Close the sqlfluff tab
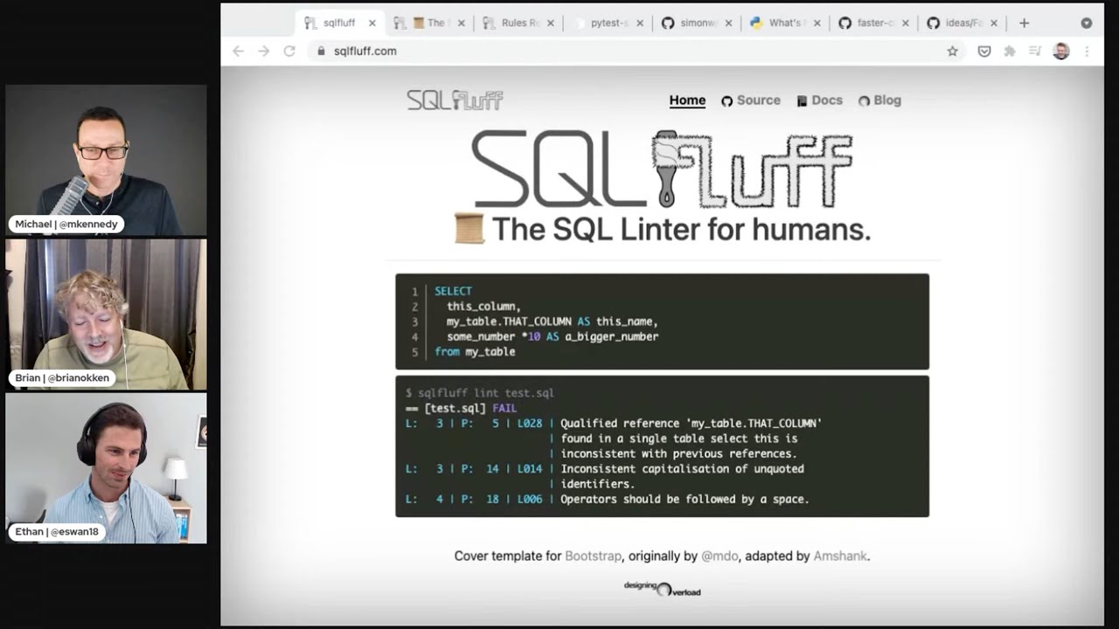 point(372,24)
